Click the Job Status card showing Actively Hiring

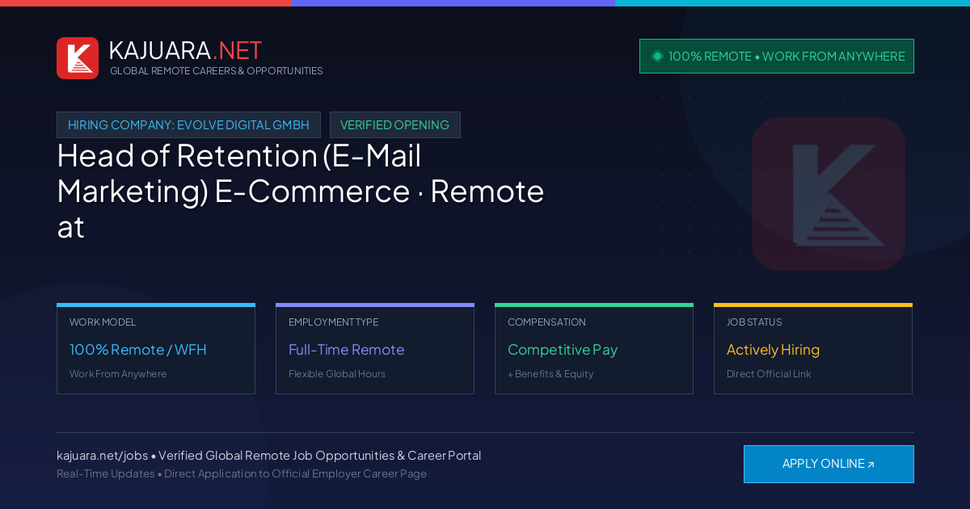pyautogui.click(x=813, y=349)
